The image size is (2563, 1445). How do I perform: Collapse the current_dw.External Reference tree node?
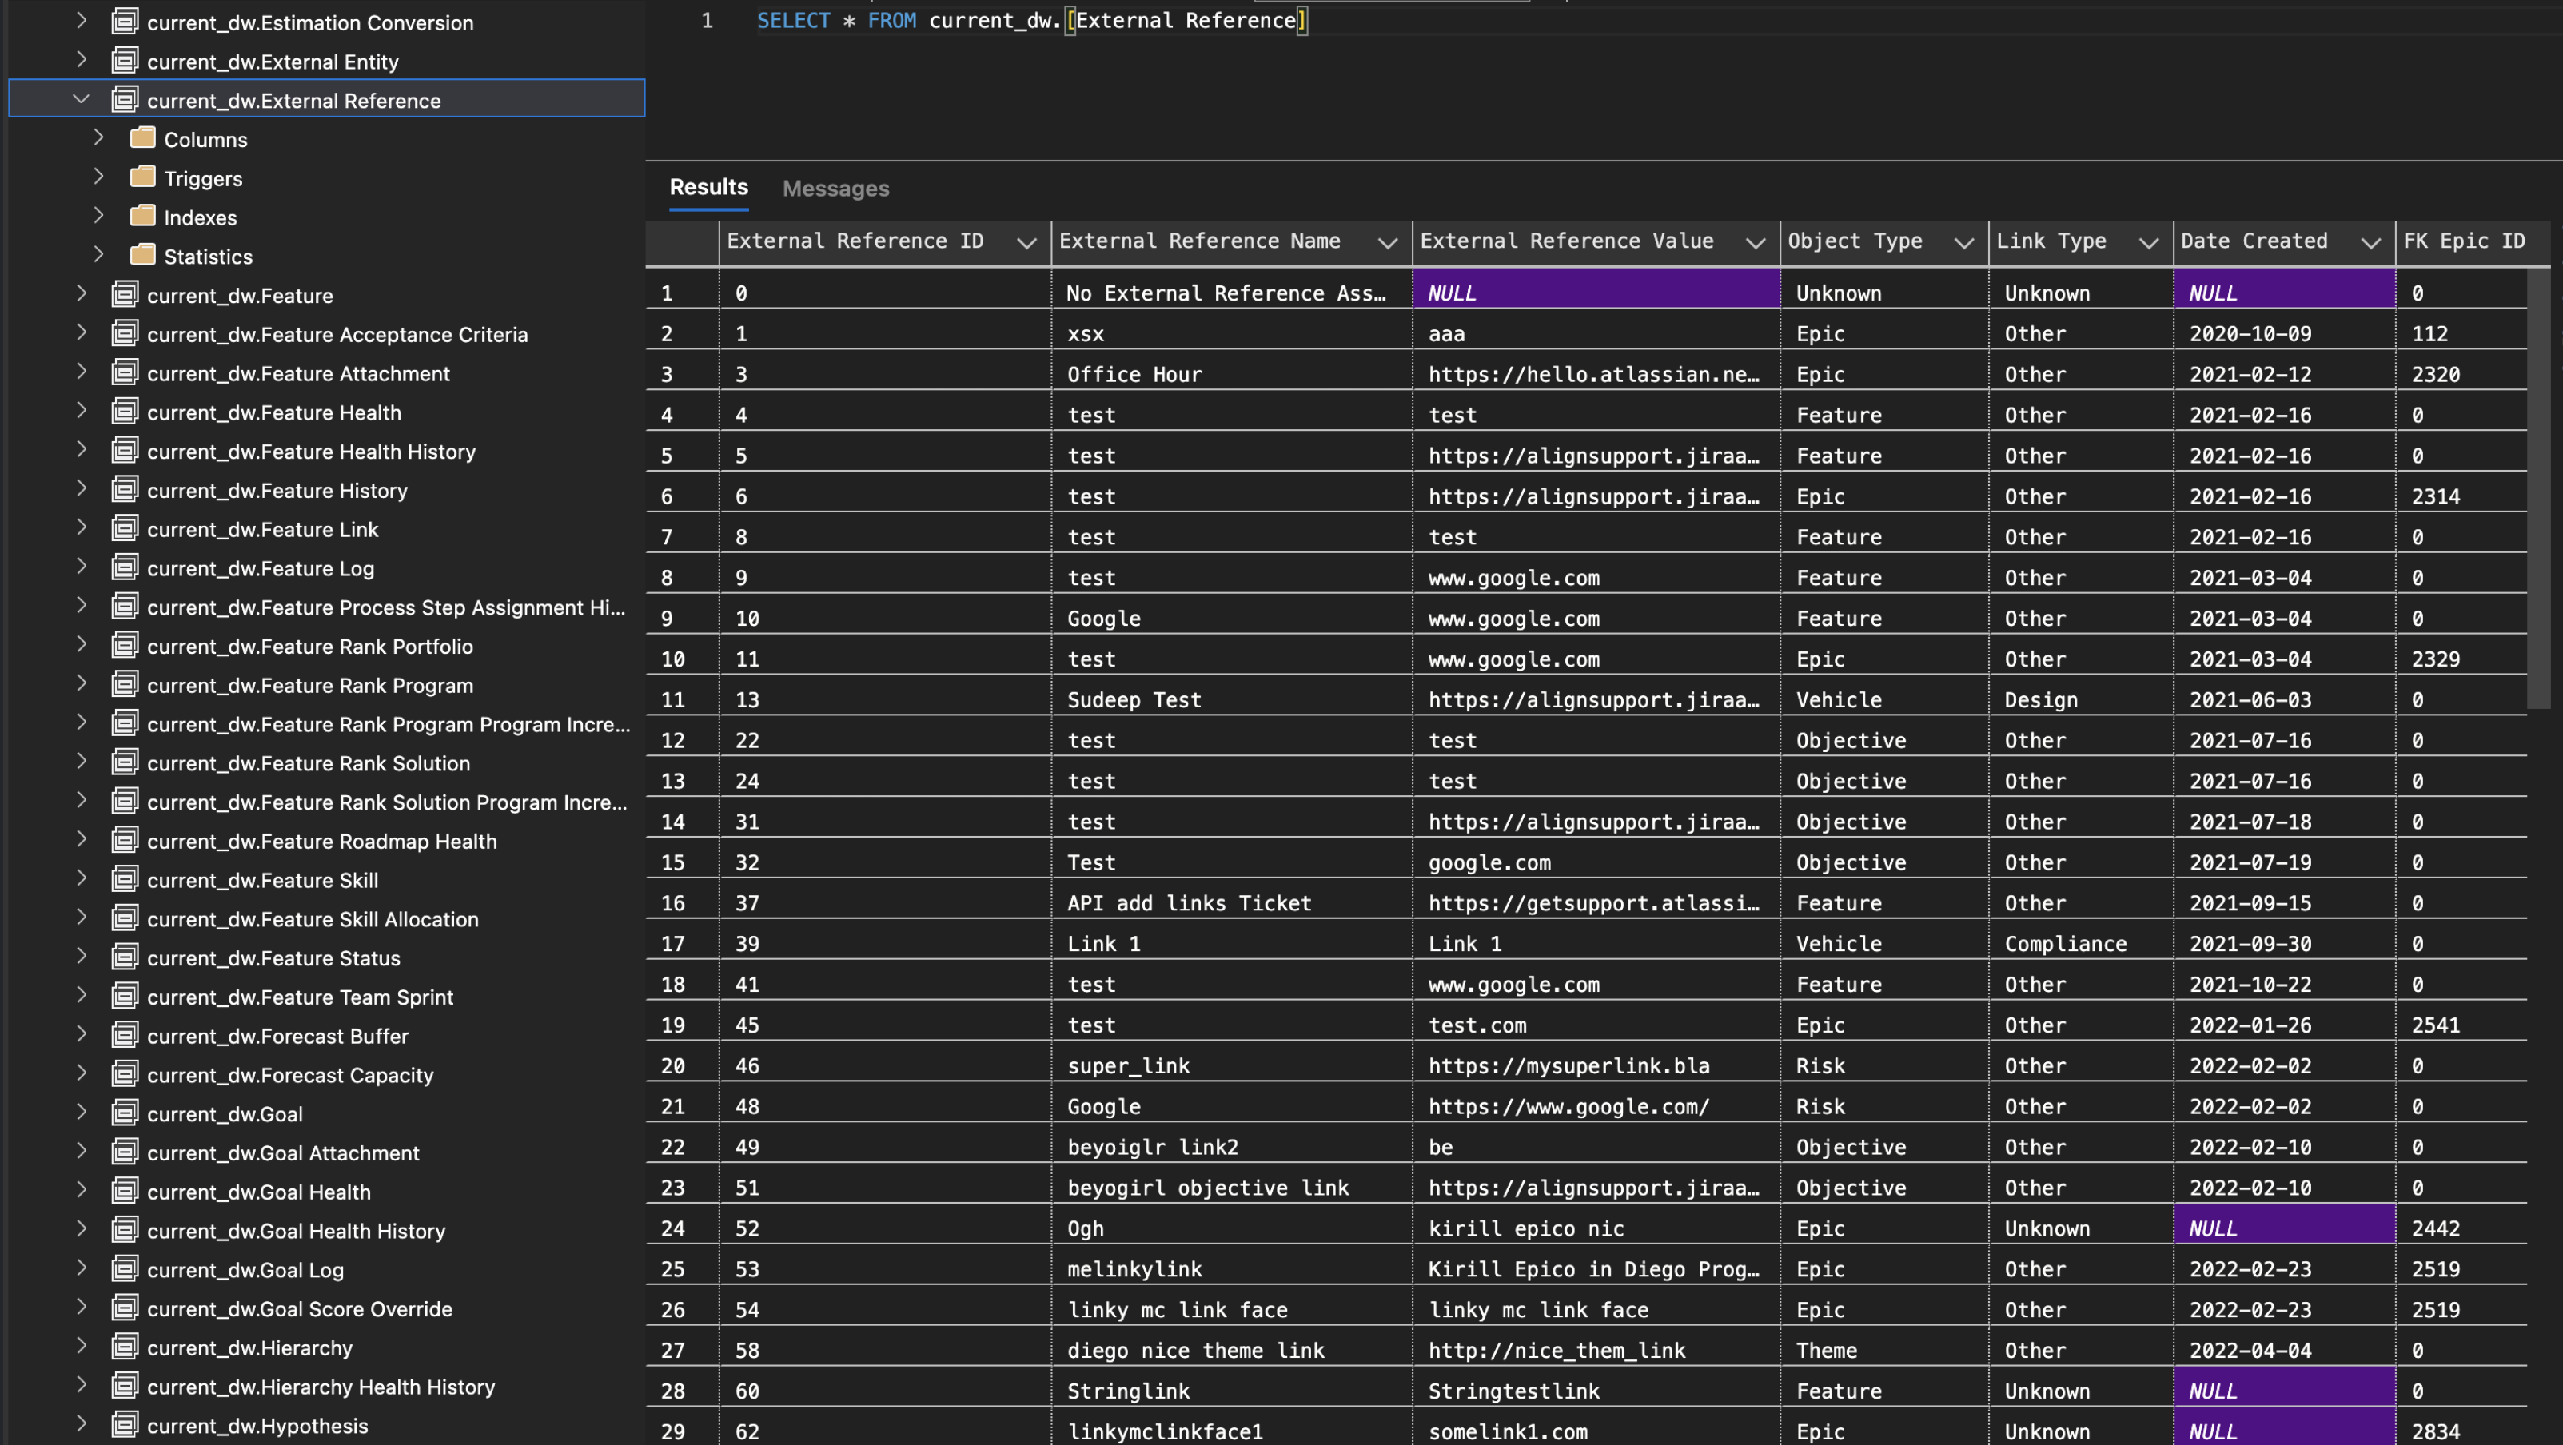82,99
